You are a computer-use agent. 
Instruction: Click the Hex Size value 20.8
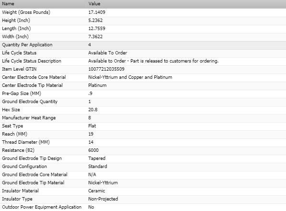(93, 110)
